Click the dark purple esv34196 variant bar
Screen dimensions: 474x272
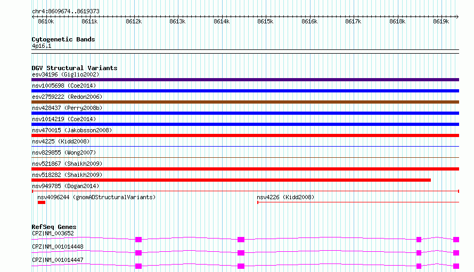click(x=245, y=80)
